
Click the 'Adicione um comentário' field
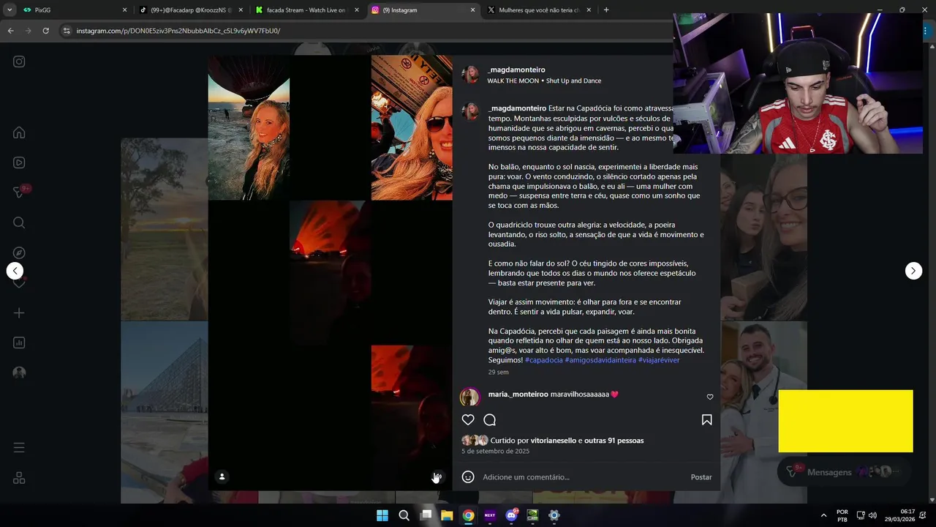583,476
